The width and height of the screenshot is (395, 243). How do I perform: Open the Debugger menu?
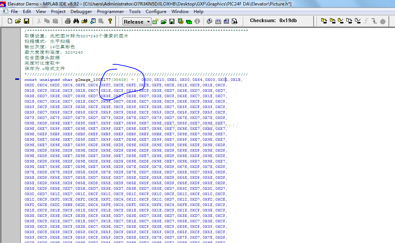click(81, 12)
